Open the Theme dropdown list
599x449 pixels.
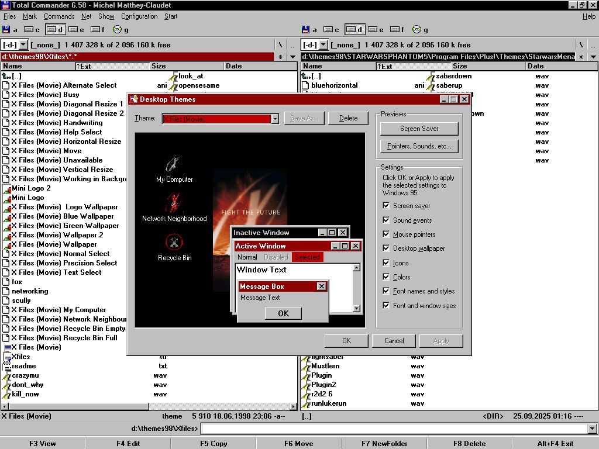click(275, 119)
